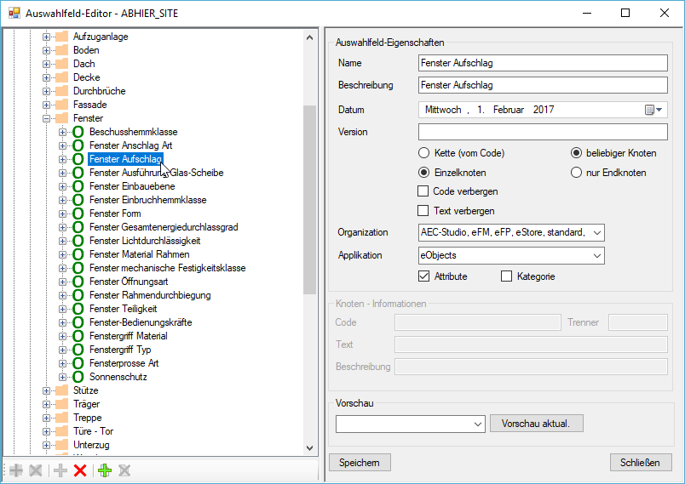Click the Speichern button
This screenshot has height=484, width=685.
[x=360, y=463]
